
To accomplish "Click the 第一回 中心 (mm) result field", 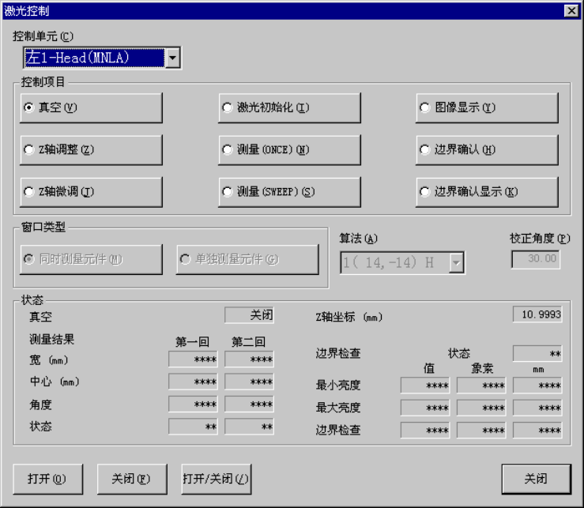I will [193, 382].
